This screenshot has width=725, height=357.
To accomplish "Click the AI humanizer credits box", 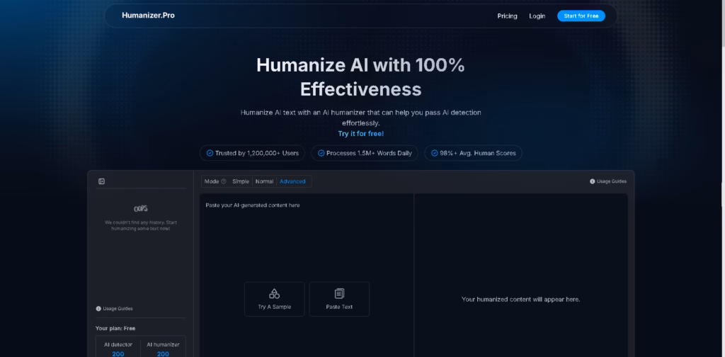I will coord(164,347).
